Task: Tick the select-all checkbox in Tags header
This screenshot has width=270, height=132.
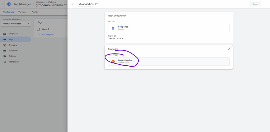Action: click(38, 29)
